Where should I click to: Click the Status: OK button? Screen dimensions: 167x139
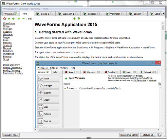point(148,135)
